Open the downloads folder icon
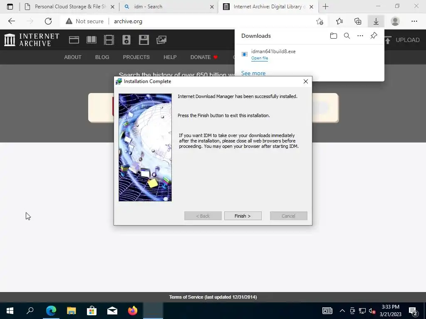Viewport: 426px width, 319px height. 333,36
